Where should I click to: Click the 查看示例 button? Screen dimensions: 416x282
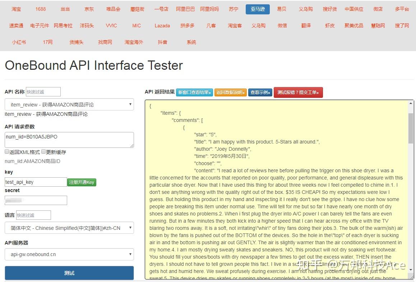pos(260,92)
